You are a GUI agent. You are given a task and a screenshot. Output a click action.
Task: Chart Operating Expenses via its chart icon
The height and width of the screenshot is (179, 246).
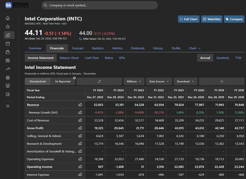80,159
